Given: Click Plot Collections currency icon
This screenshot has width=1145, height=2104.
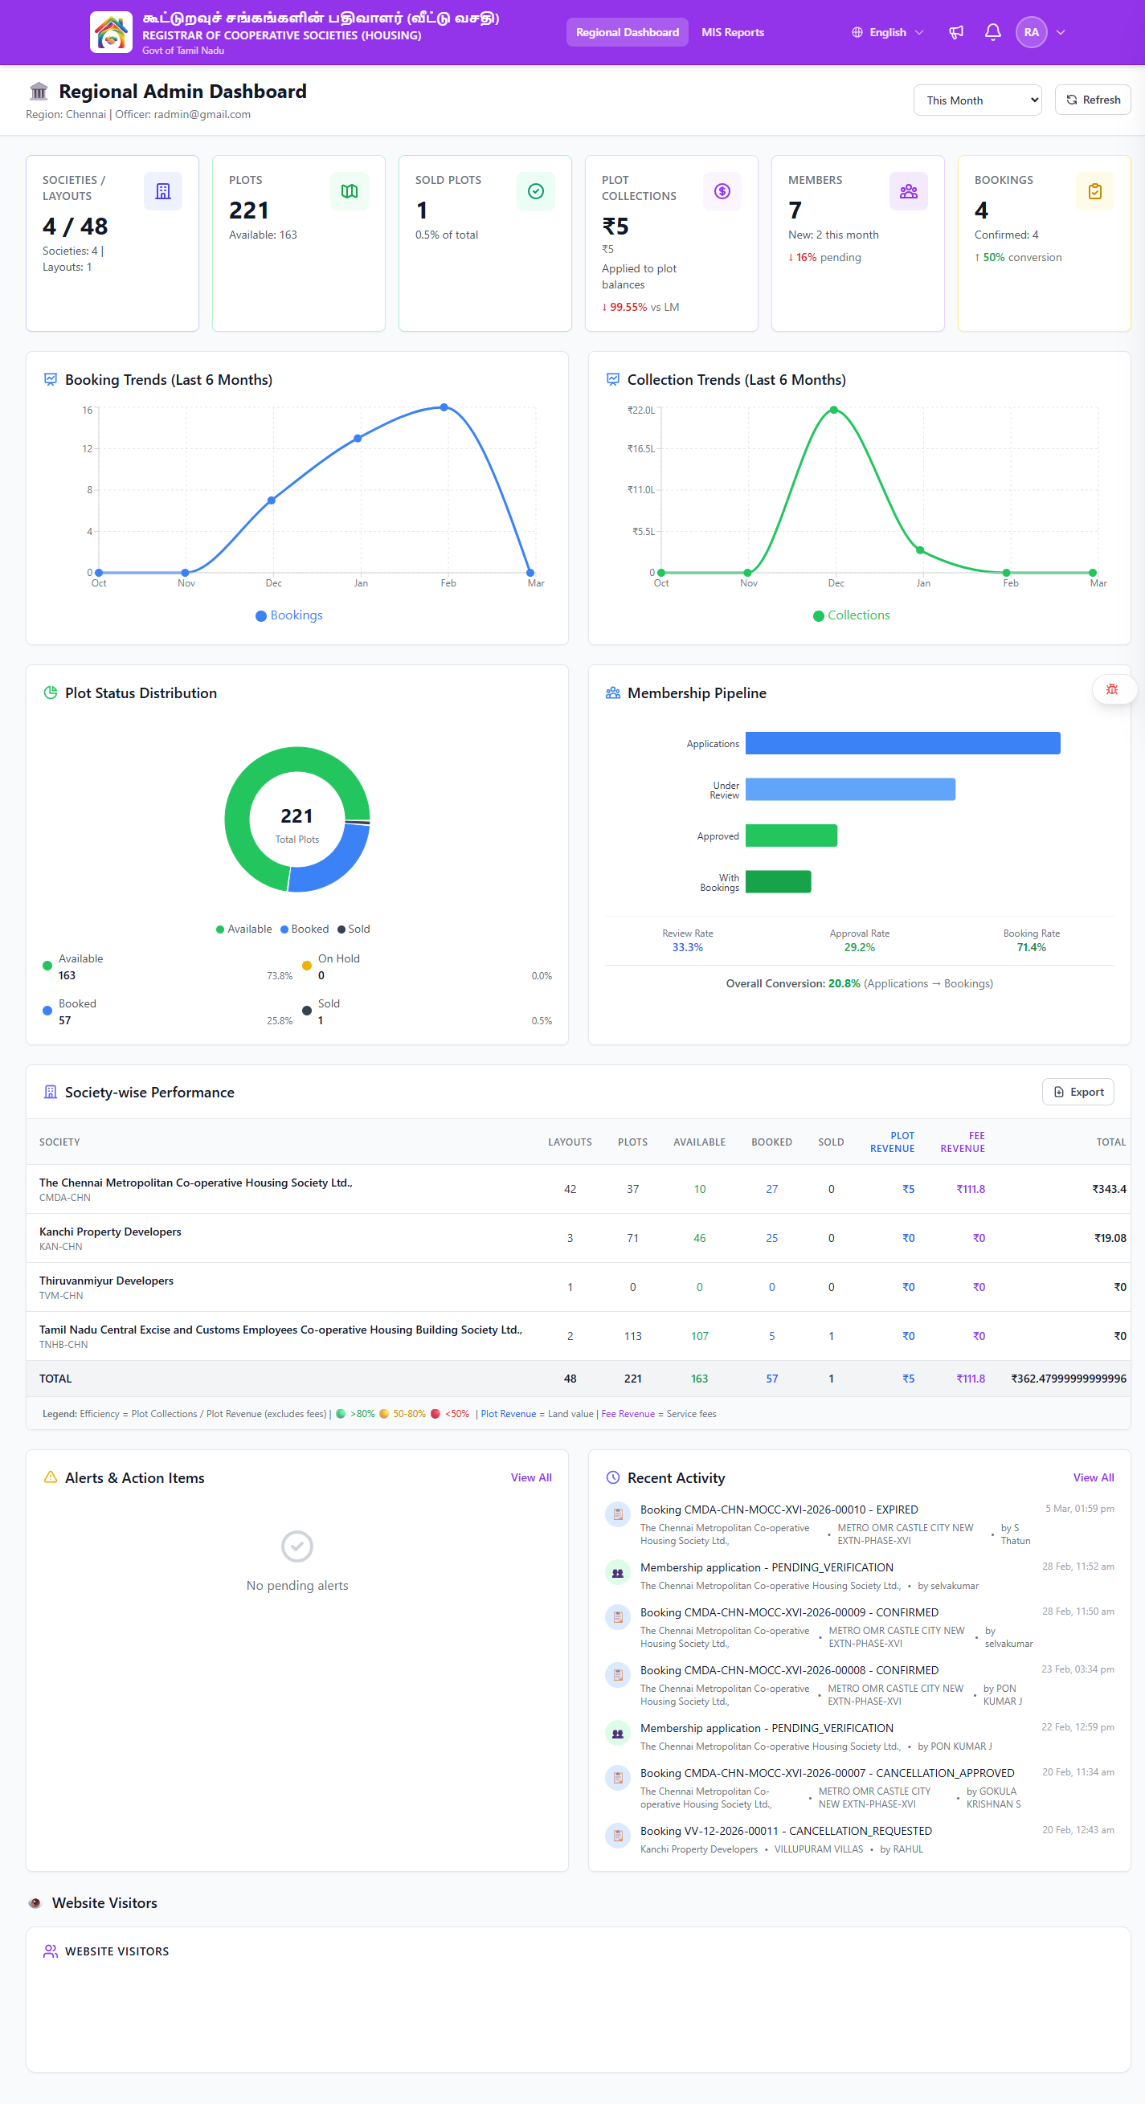Looking at the screenshot, I should click(722, 191).
